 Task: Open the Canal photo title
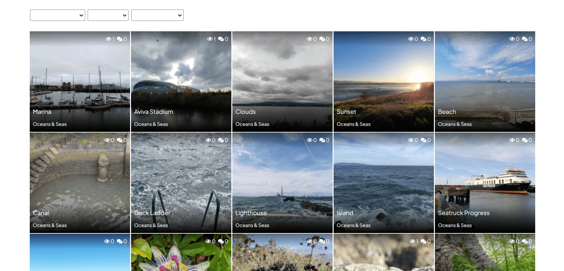pyautogui.click(x=41, y=213)
